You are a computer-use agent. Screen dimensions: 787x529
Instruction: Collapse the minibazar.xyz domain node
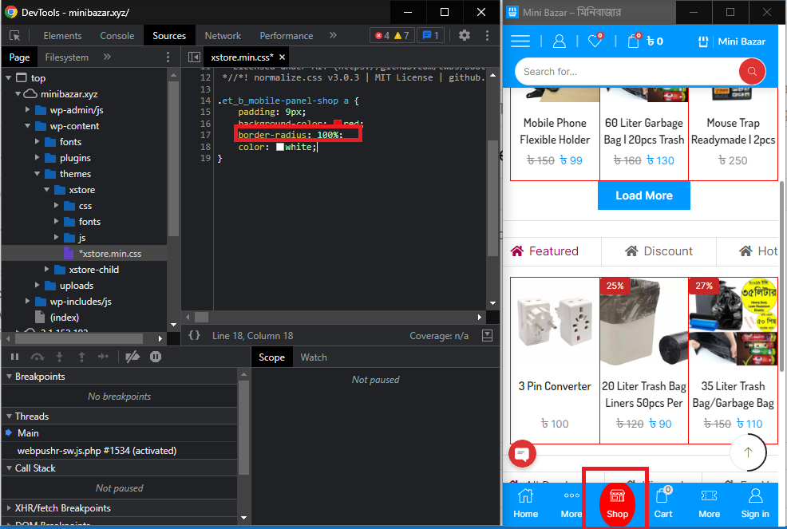18,94
